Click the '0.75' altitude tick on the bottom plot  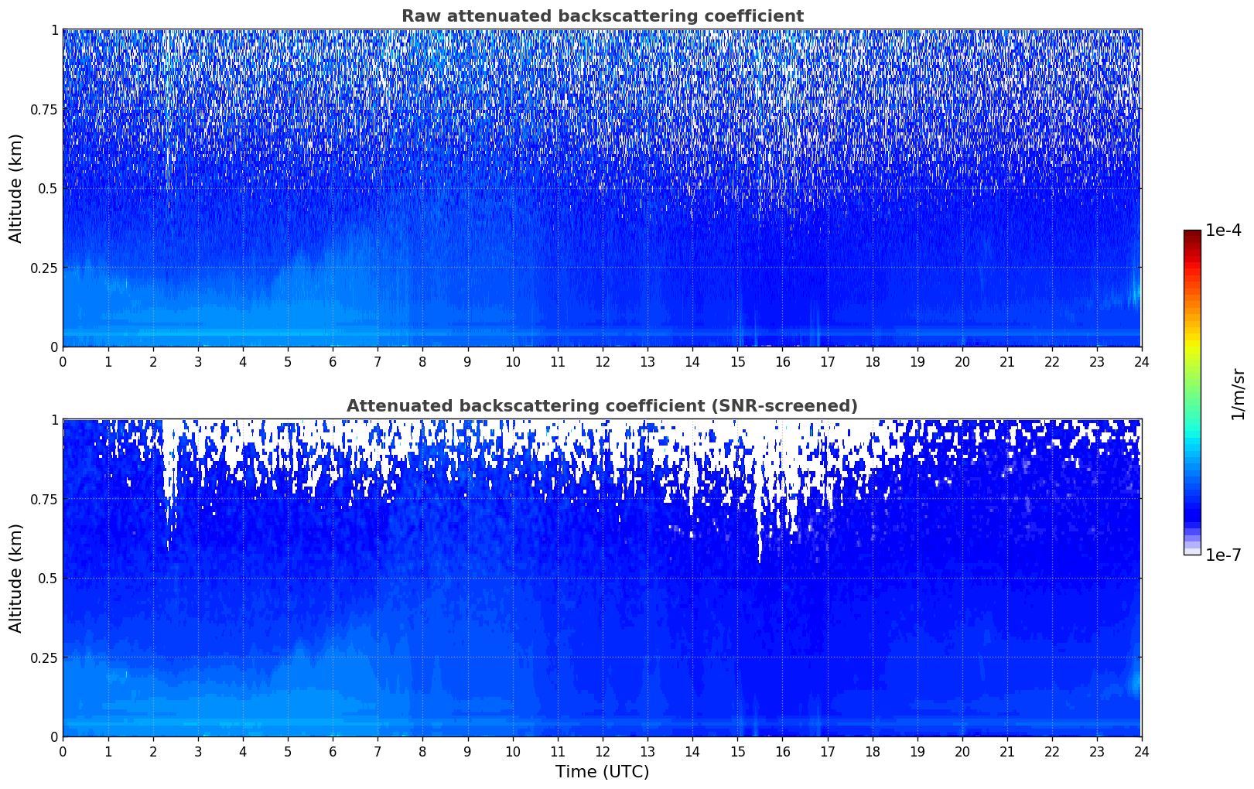click(44, 499)
